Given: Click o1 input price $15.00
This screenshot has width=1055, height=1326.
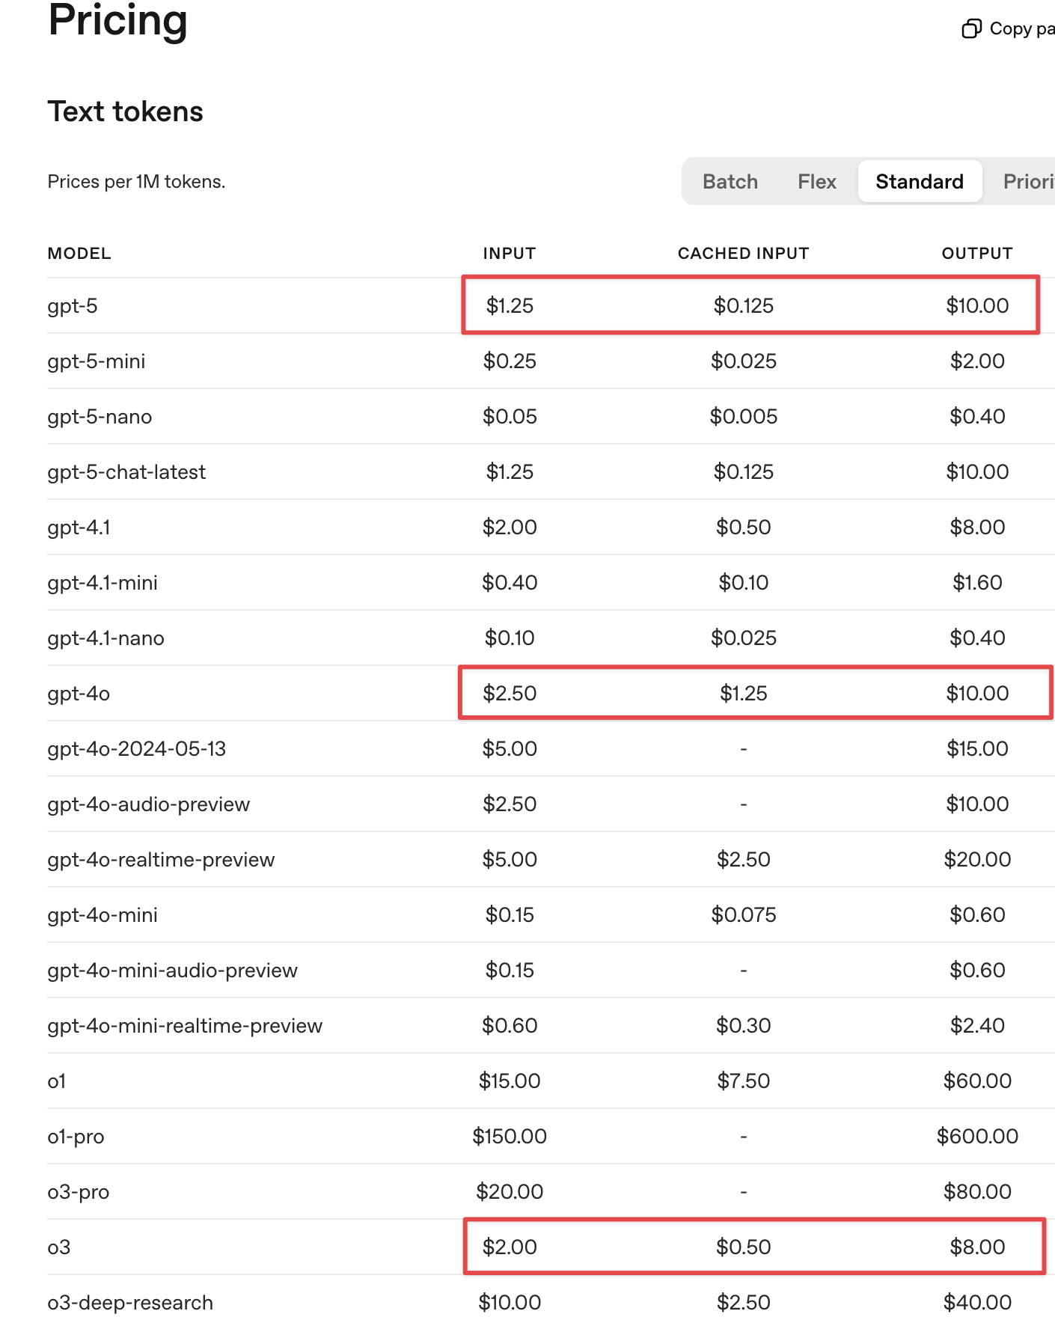Looking at the screenshot, I should tap(510, 1081).
